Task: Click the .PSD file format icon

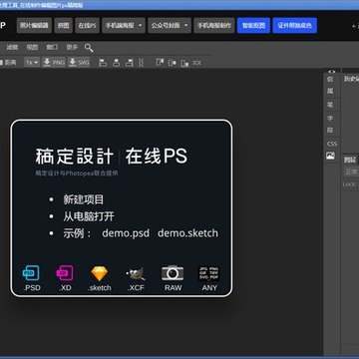Action: 31,273
